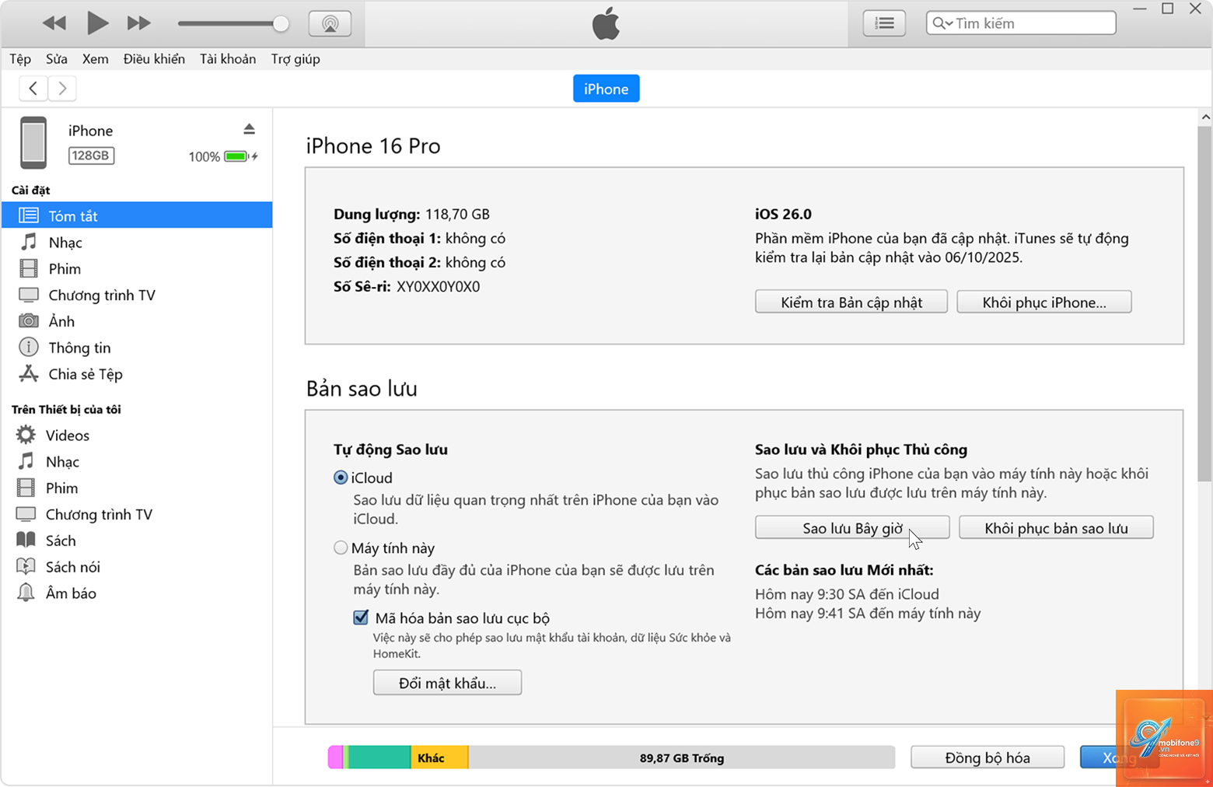Click the 100% battery percentage text
Screen dimensions: 1213x787
[x=204, y=157]
